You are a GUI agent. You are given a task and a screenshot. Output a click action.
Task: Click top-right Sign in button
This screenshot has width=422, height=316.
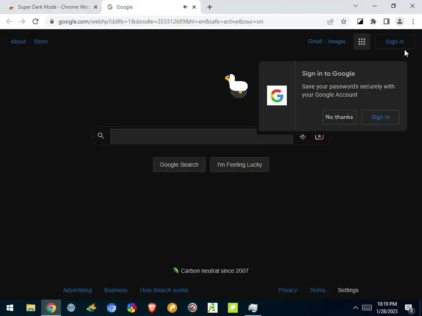[x=394, y=42]
